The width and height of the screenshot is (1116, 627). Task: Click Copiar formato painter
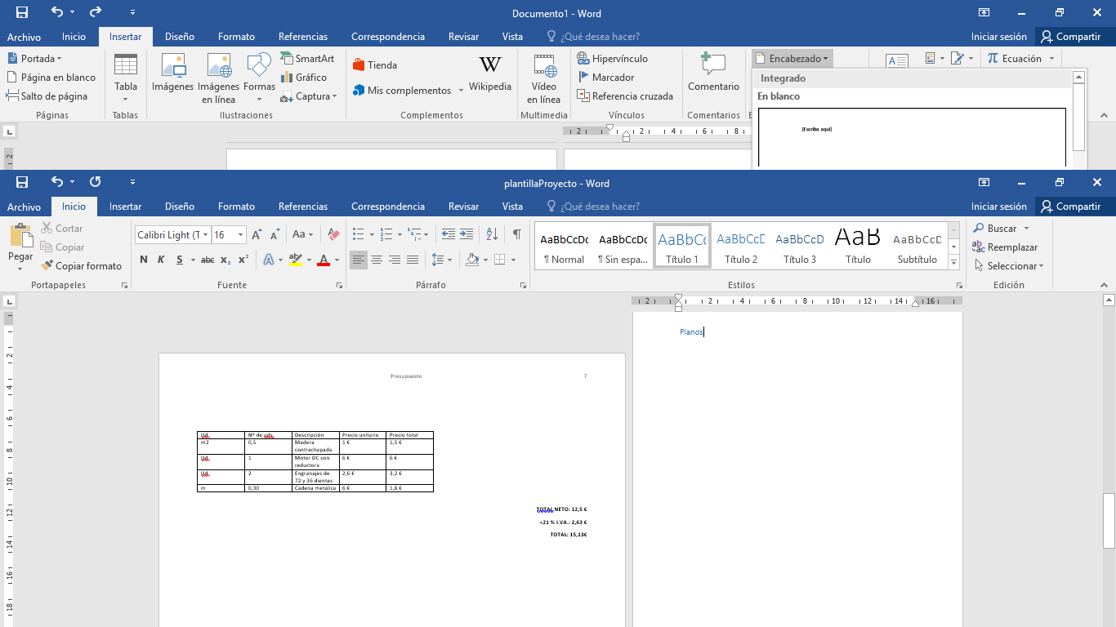[x=82, y=266]
